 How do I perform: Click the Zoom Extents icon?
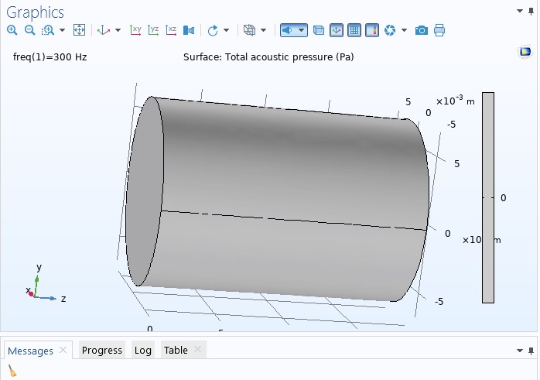[x=79, y=30]
